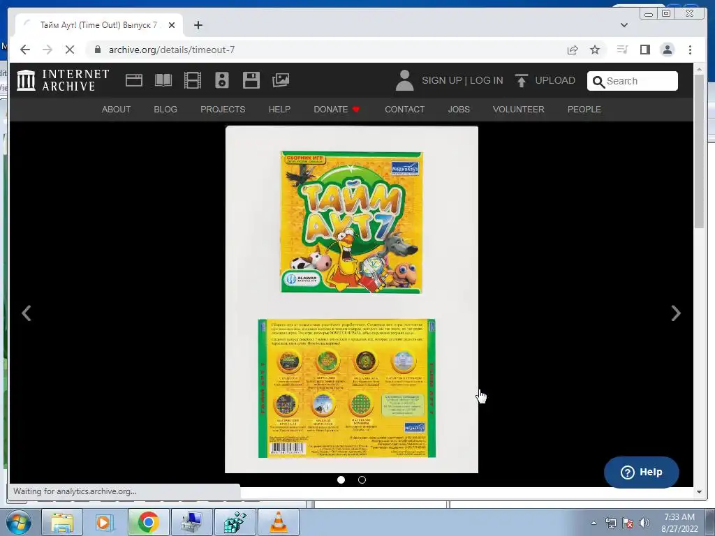Open the ABOUT menu item
Image resolution: width=715 pixels, height=536 pixels.
117,110
